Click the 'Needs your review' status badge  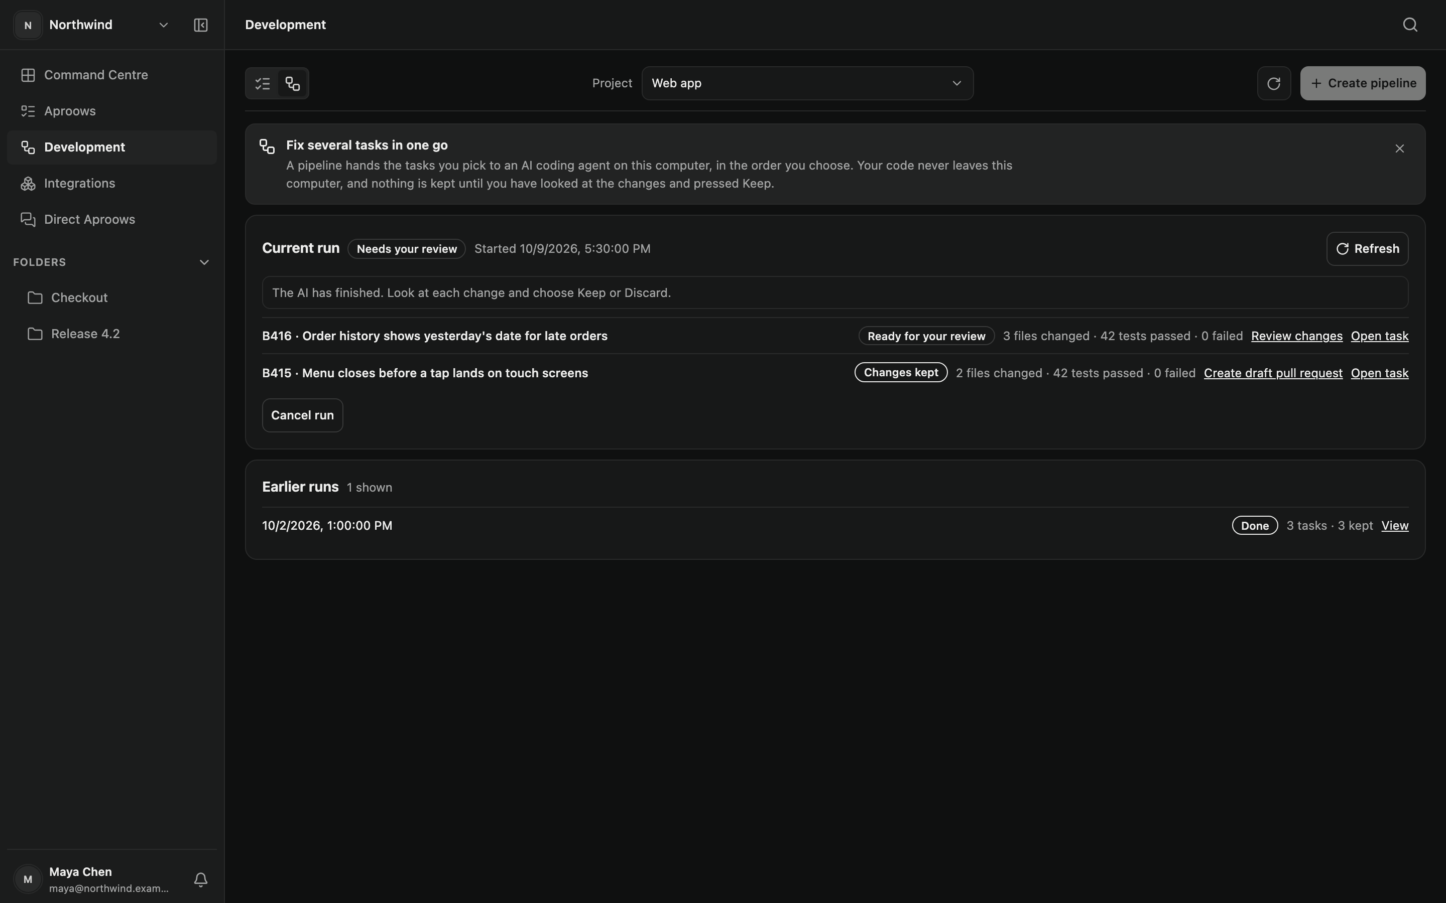pos(406,249)
